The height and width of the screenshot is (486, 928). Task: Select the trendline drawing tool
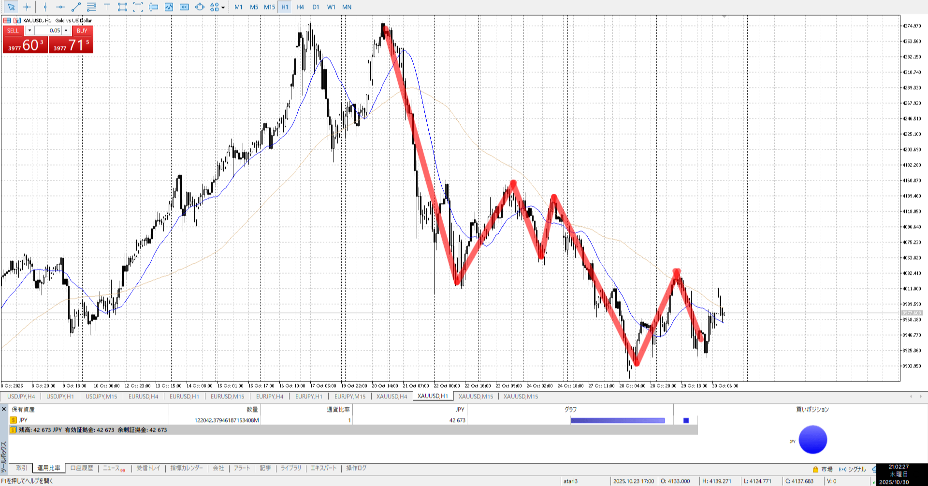click(x=76, y=7)
